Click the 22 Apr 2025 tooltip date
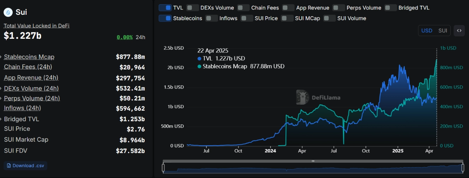The height and width of the screenshot is (178, 469). (x=213, y=51)
